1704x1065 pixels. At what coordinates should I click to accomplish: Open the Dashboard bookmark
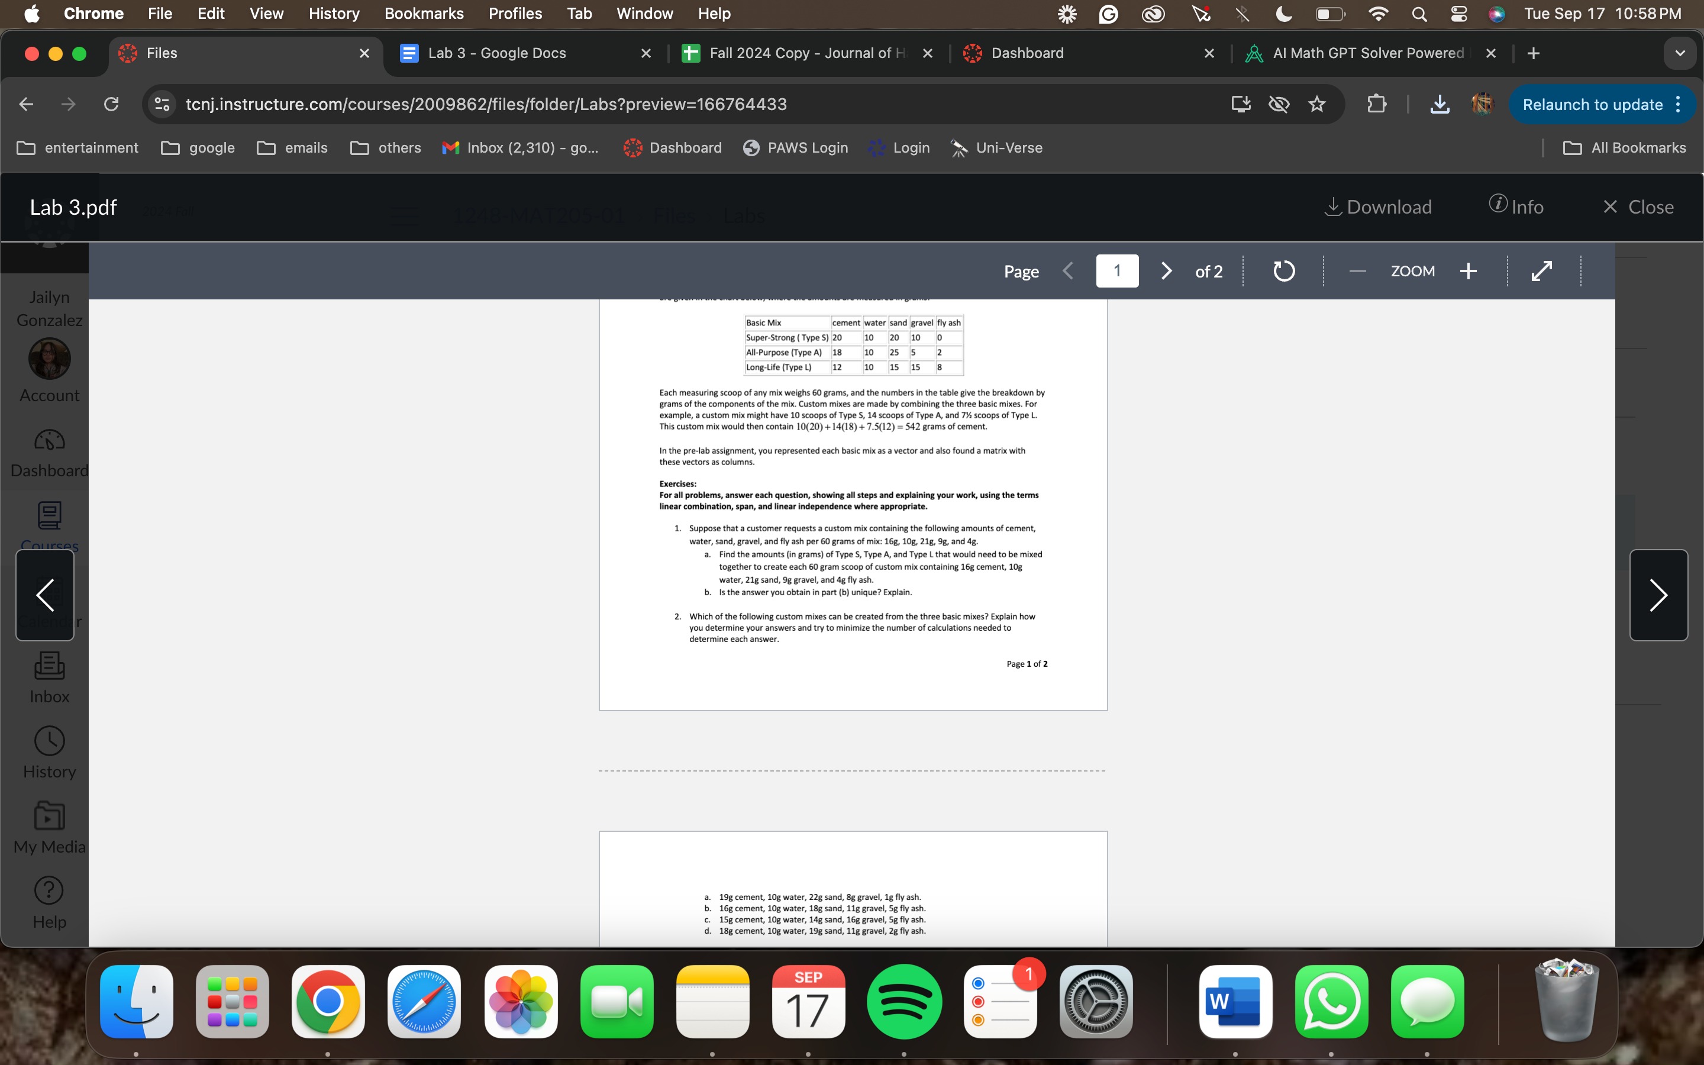pos(673,148)
